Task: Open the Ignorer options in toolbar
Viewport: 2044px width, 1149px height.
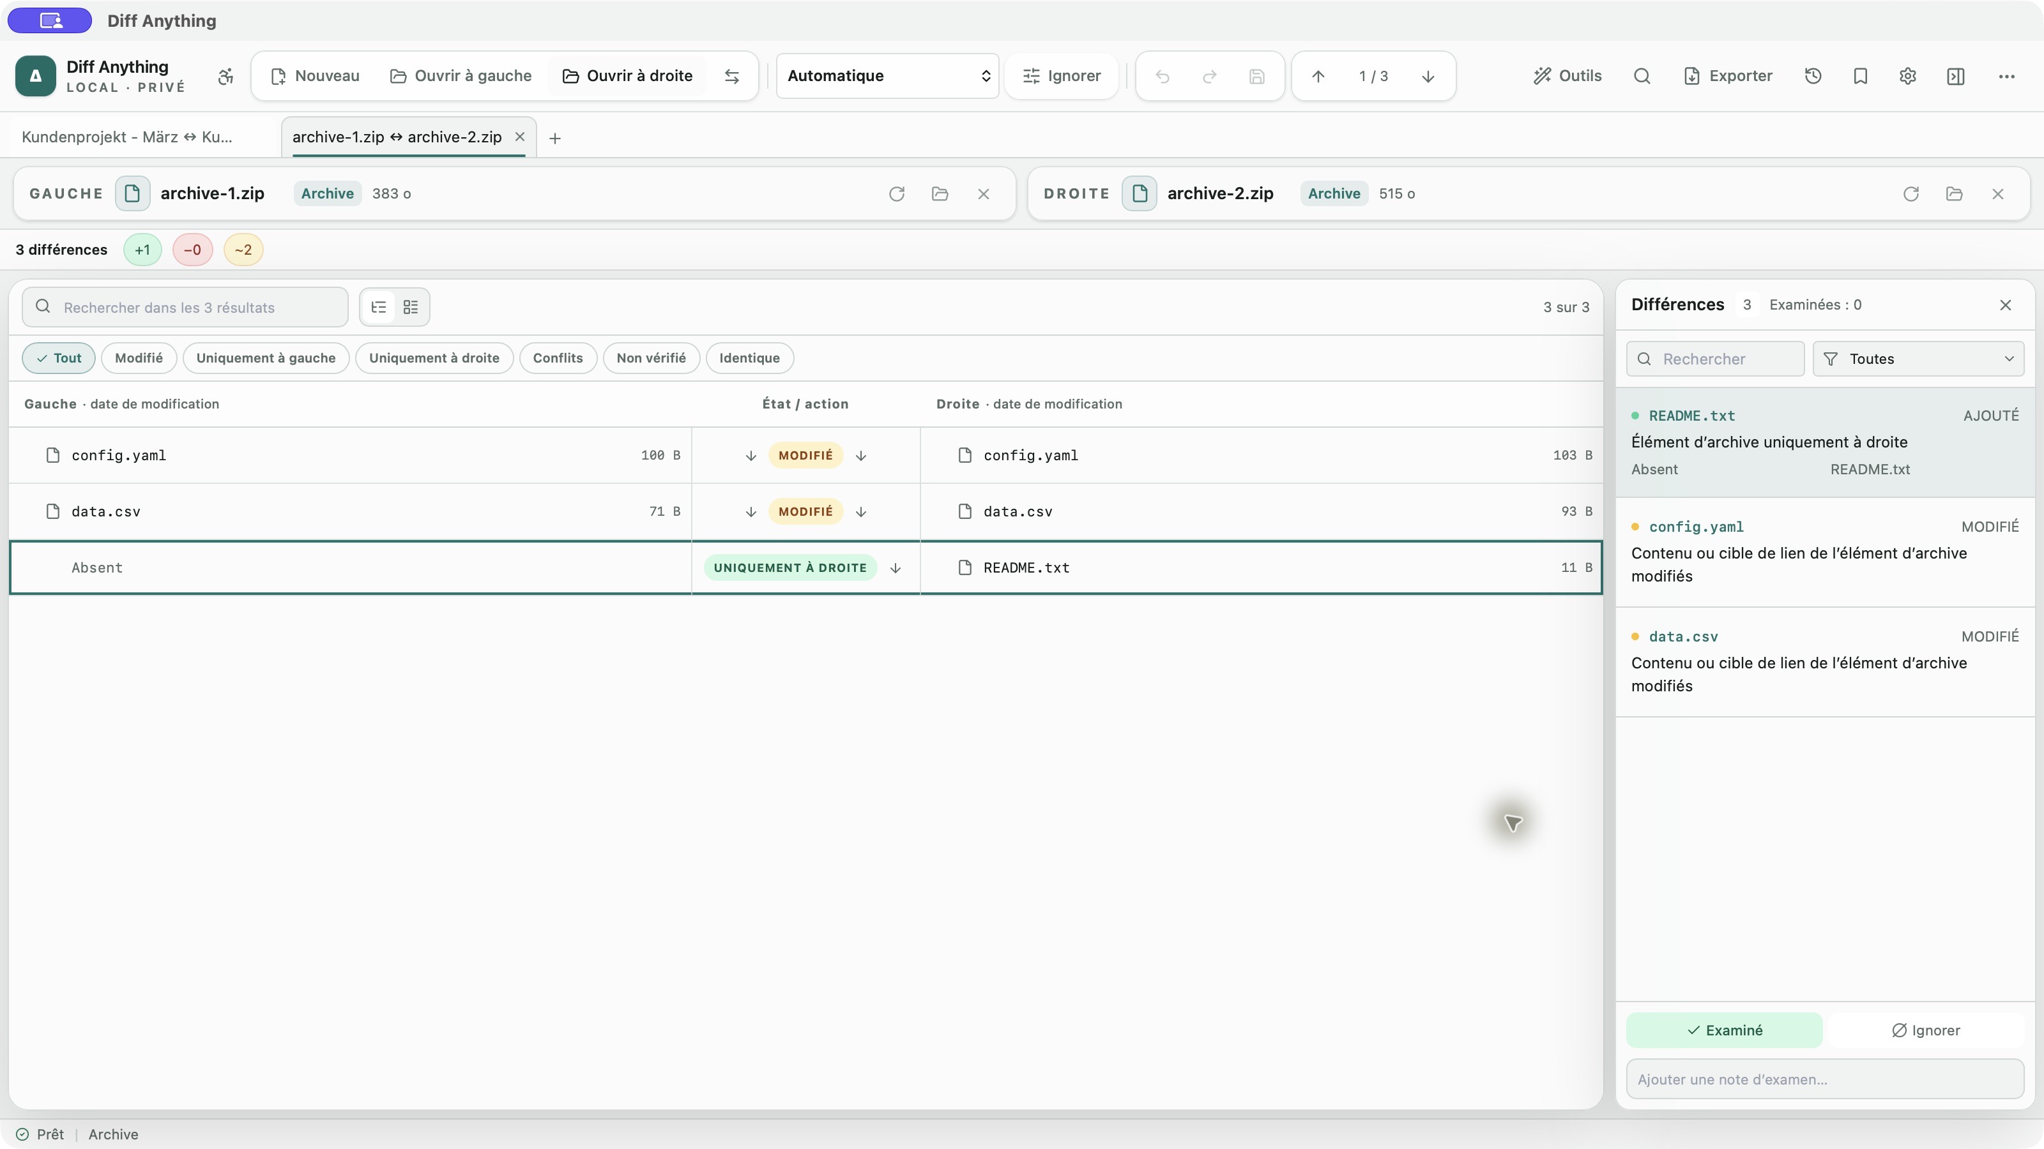Action: (1062, 76)
